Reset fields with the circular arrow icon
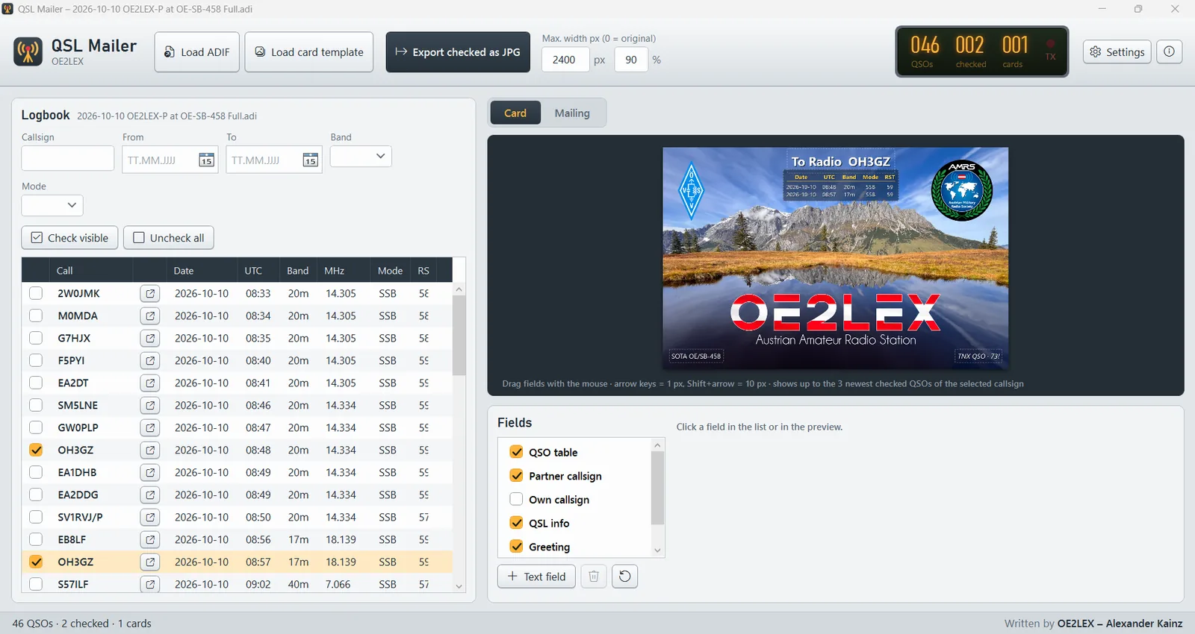This screenshot has height=634, width=1195. (x=624, y=577)
